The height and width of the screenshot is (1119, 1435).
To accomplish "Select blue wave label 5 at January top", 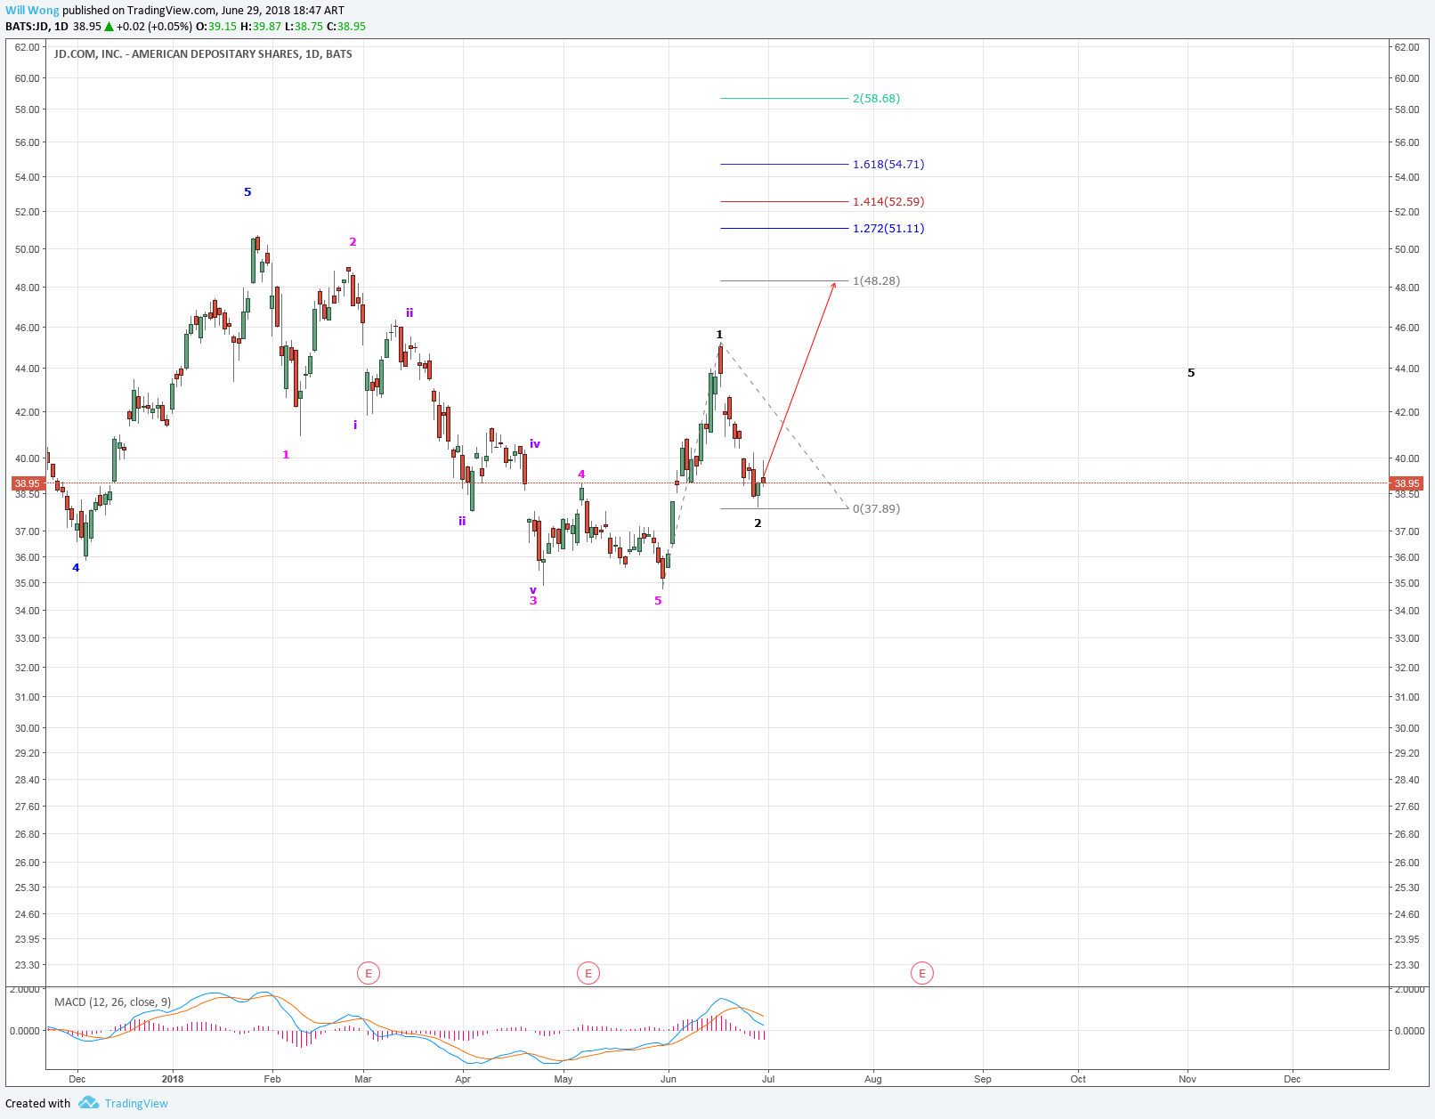I will 247,192.
